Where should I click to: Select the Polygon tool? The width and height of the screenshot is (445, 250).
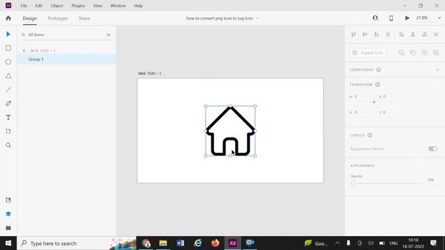(8, 76)
